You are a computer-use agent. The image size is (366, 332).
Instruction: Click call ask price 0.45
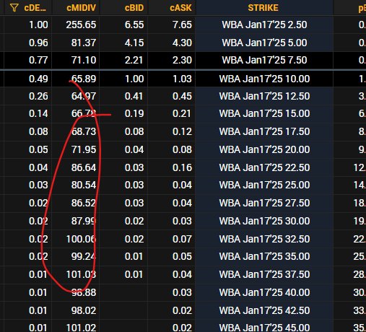tap(182, 96)
